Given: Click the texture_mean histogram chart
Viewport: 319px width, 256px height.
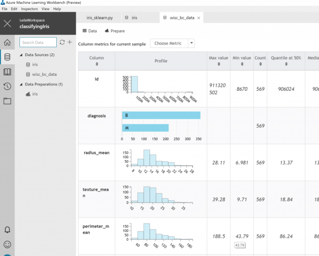Looking at the screenshot, I should pyautogui.click(x=158, y=198).
